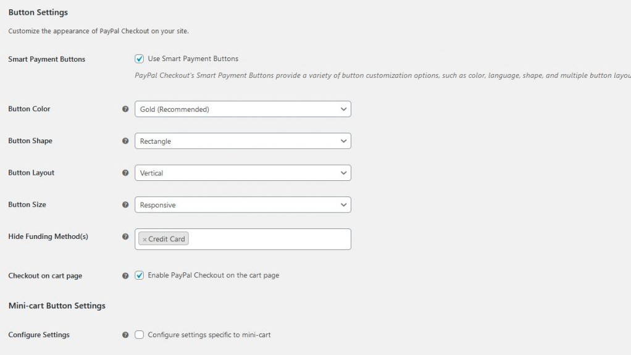Select the Credit Card tag text

(x=167, y=240)
